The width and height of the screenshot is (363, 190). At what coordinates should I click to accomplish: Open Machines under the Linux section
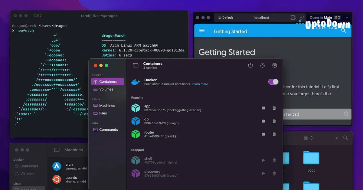(x=106, y=105)
